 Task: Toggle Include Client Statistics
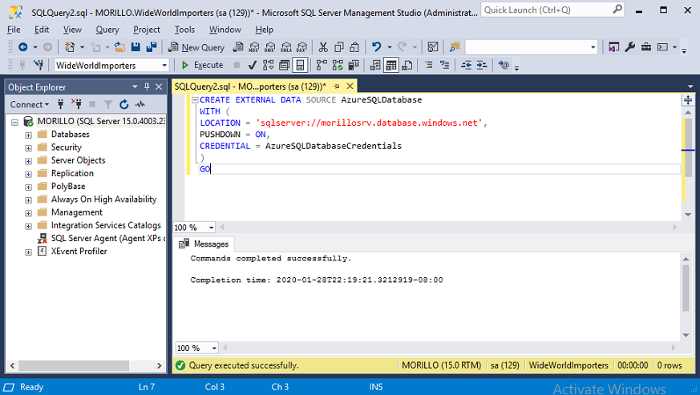click(x=354, y=65)
